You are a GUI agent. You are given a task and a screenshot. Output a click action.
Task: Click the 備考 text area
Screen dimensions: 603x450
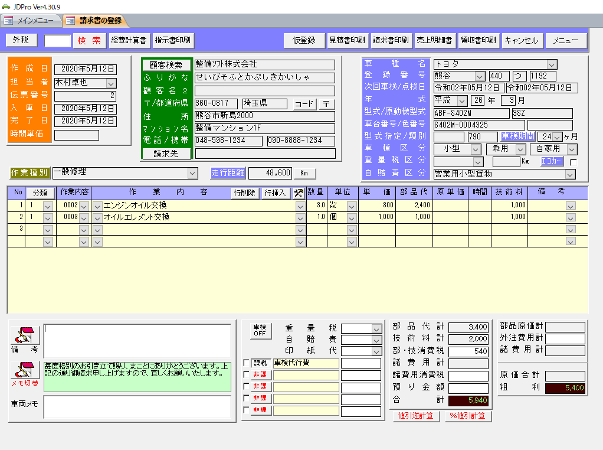tap(137, 341)
